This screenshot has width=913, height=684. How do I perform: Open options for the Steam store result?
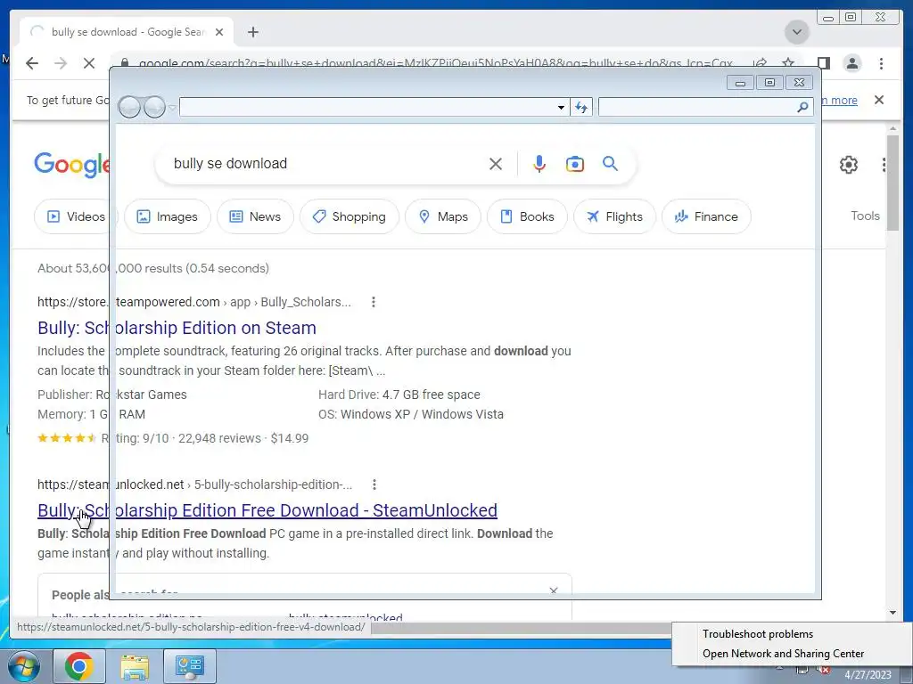click(x=374, y=302)
